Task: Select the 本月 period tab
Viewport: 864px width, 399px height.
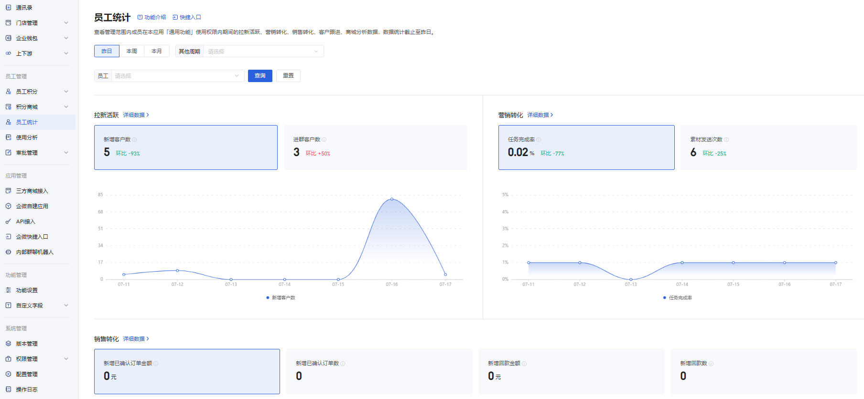Action: pos(157,51)
